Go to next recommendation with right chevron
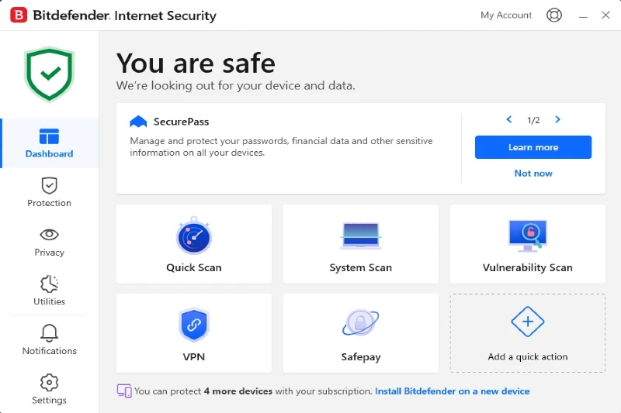This screenshot has height=413, width=621. 557,119
